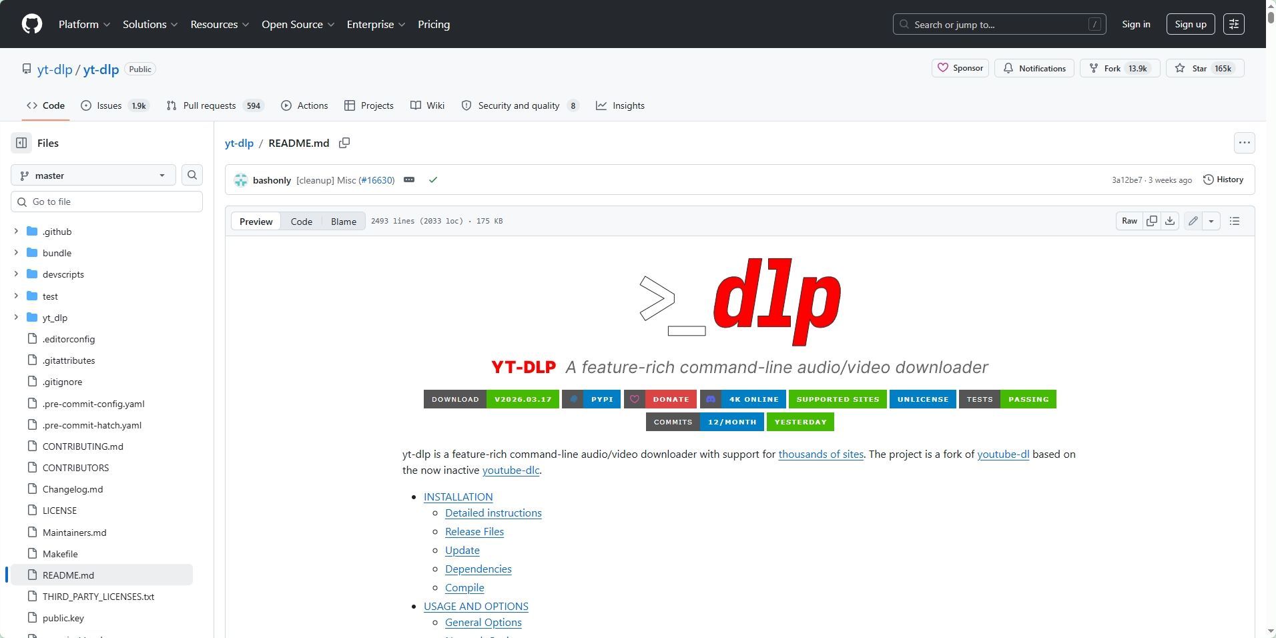
Task: Open the LICENSE file
Action: 59,511
